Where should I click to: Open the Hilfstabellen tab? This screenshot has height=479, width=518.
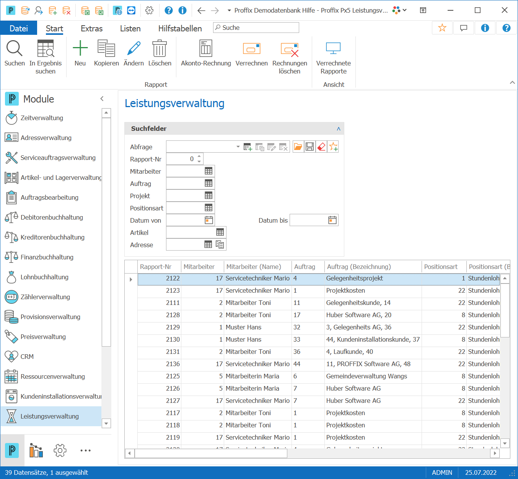(180, 28)
